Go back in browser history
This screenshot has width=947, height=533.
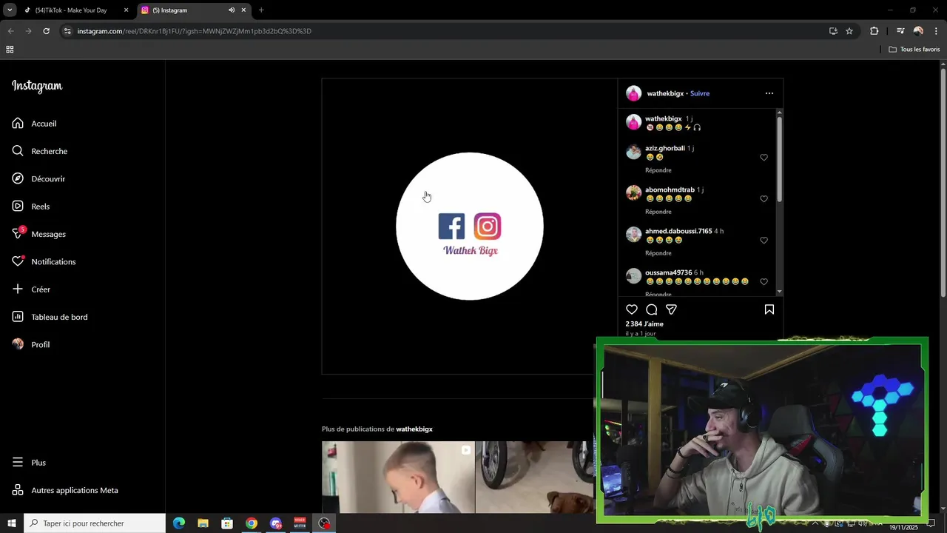(10, 31)
